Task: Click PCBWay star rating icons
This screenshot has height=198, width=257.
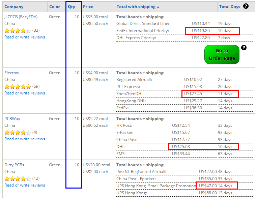Action: pyautogui.click(x=18, y=132)
